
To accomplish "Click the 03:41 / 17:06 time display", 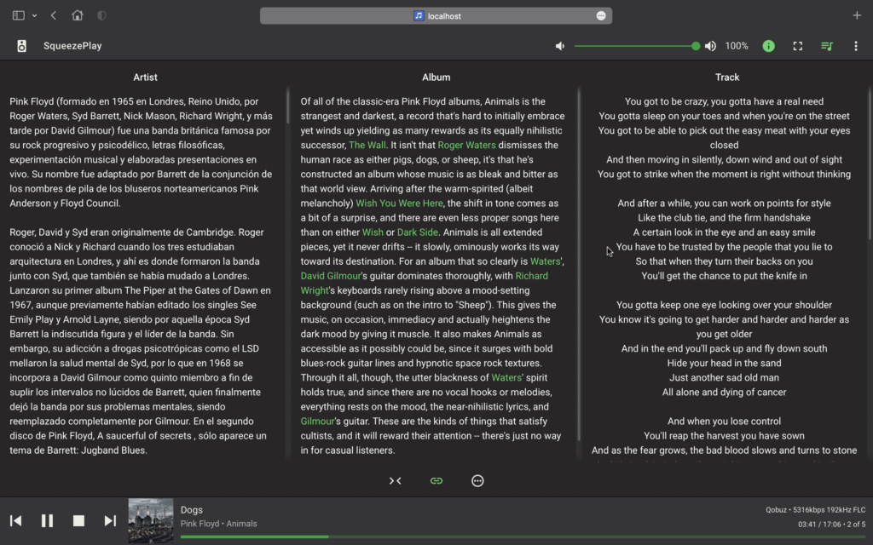I will [819, 525].
